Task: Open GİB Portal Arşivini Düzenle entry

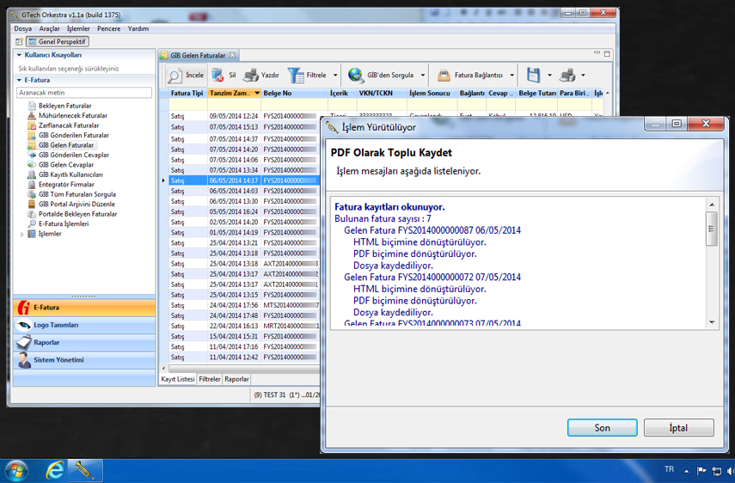Action: point(77,204)
